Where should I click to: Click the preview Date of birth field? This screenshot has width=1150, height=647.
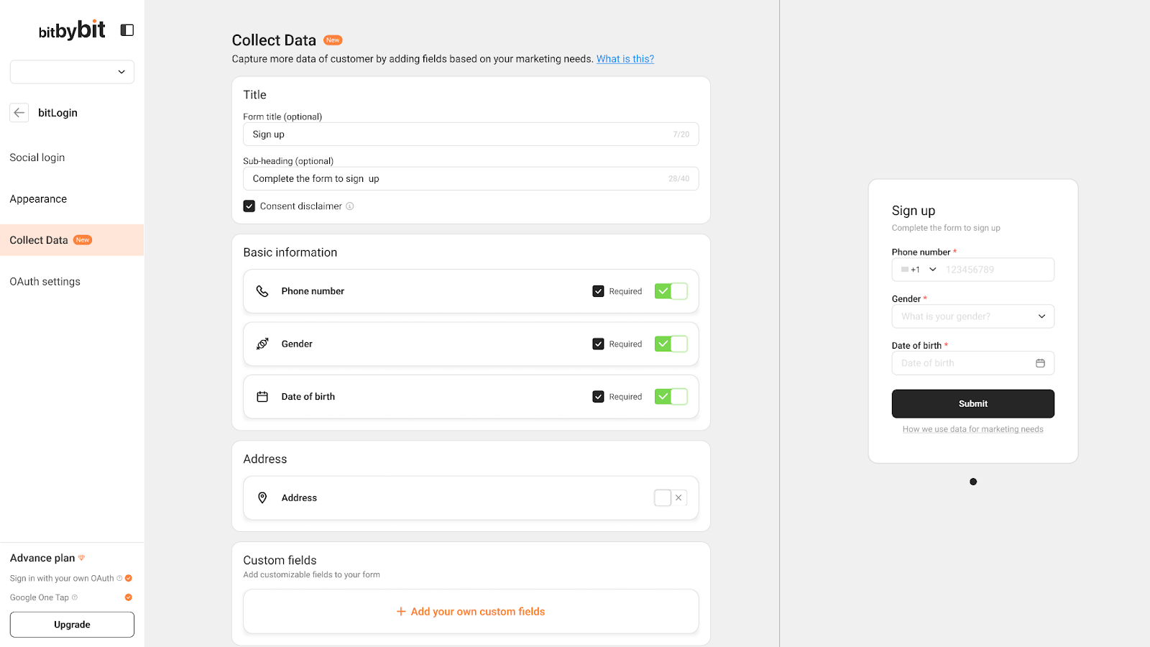tap(973, 363)
